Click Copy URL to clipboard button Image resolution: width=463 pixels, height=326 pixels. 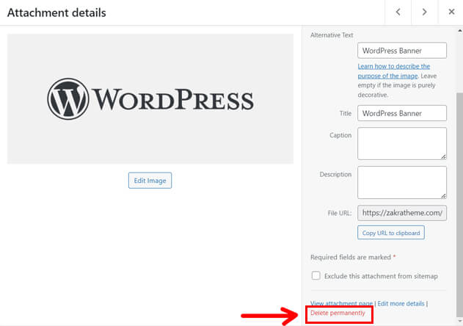click(391, 233)
